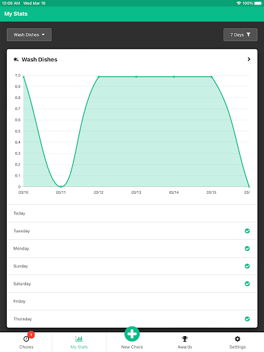Switch to the Settings tab label

click(237, 347)
